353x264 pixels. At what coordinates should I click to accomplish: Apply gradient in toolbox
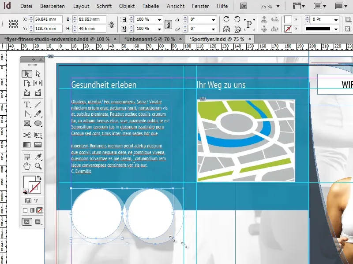(32, 210)
